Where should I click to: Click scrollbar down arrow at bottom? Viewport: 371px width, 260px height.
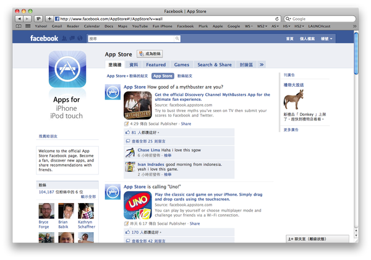(x=356, y=236)
